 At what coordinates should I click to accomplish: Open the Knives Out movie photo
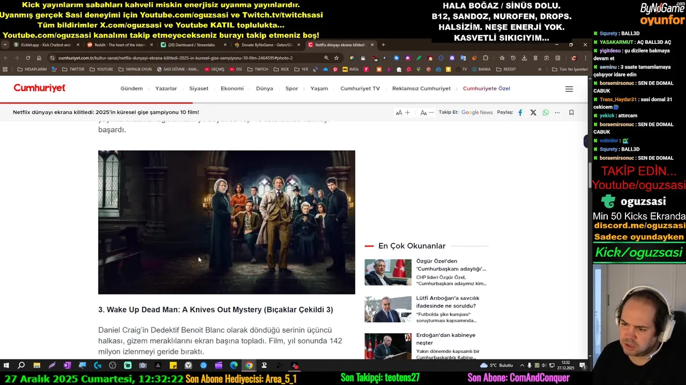point(226,222)
